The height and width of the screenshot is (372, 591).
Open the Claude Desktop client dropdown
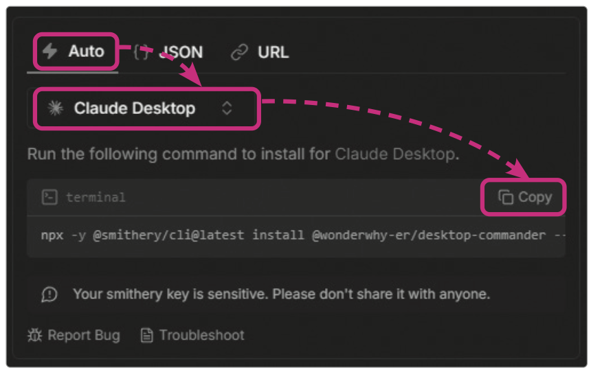(x=135, y=108)
